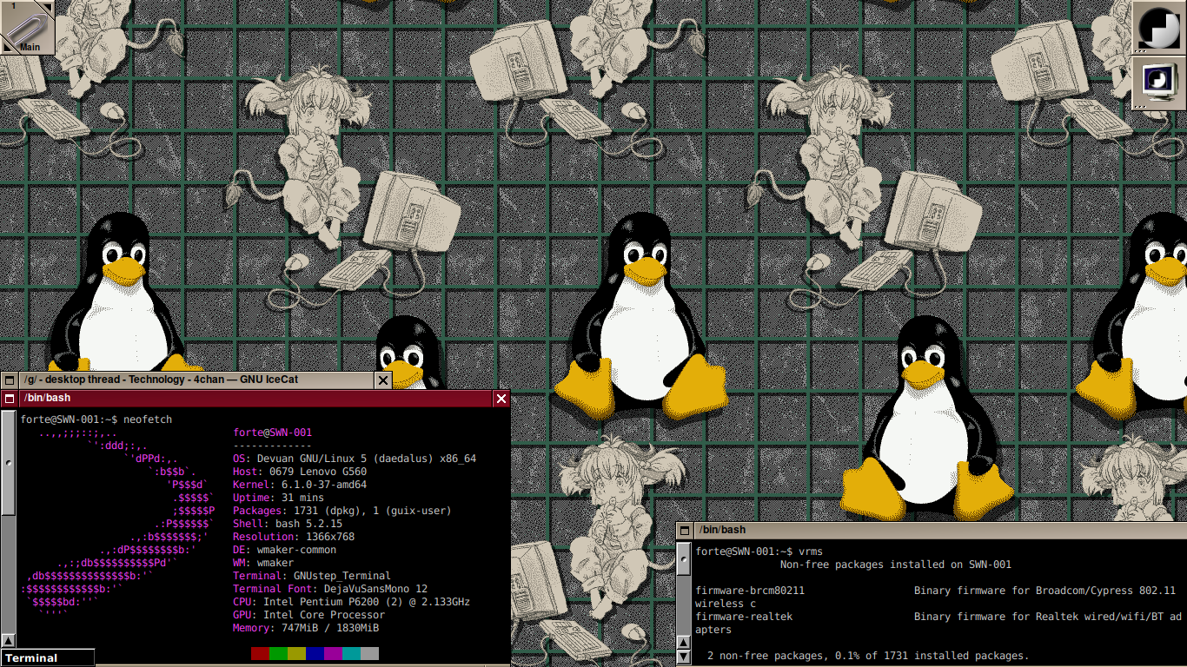Switch to next workspace via Clip's top-right arrow
This screenshot has width=1187, height=667.
click(x=49, y=6)
